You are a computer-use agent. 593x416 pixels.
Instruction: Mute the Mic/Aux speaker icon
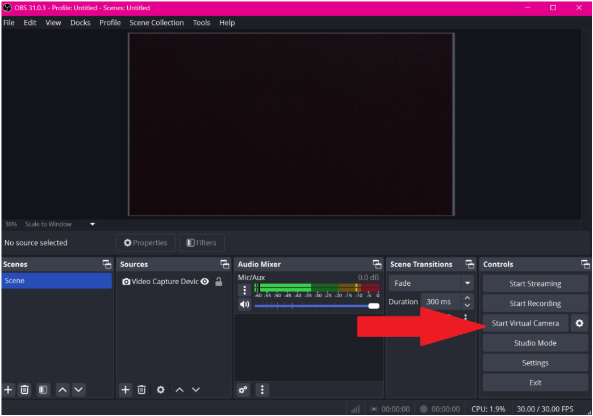pyautogui.click(x=245, y=305)
